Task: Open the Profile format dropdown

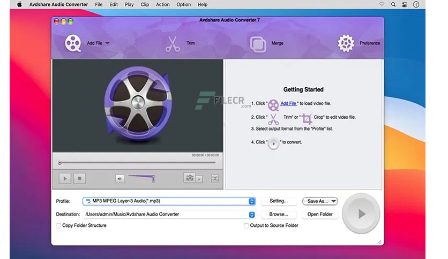Action: [x=252, y=201]
